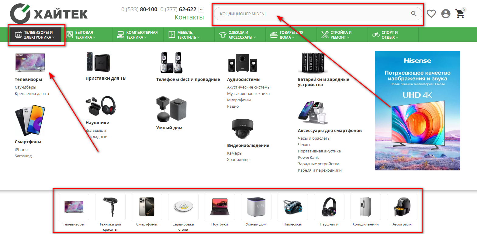Open the Телевизоры heading in the dropdown menu
The image size is (477, 234).
[x=28, y=79]
